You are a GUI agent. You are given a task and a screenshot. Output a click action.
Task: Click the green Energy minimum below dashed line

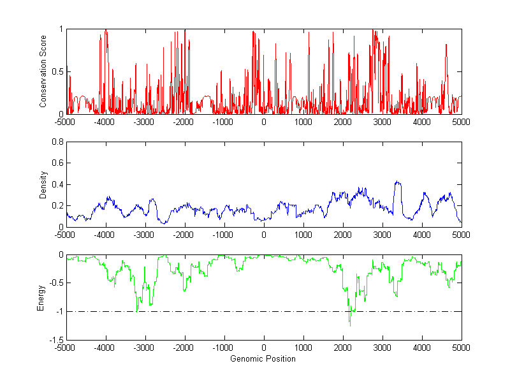pyautogui.click(x=350, y=324)
